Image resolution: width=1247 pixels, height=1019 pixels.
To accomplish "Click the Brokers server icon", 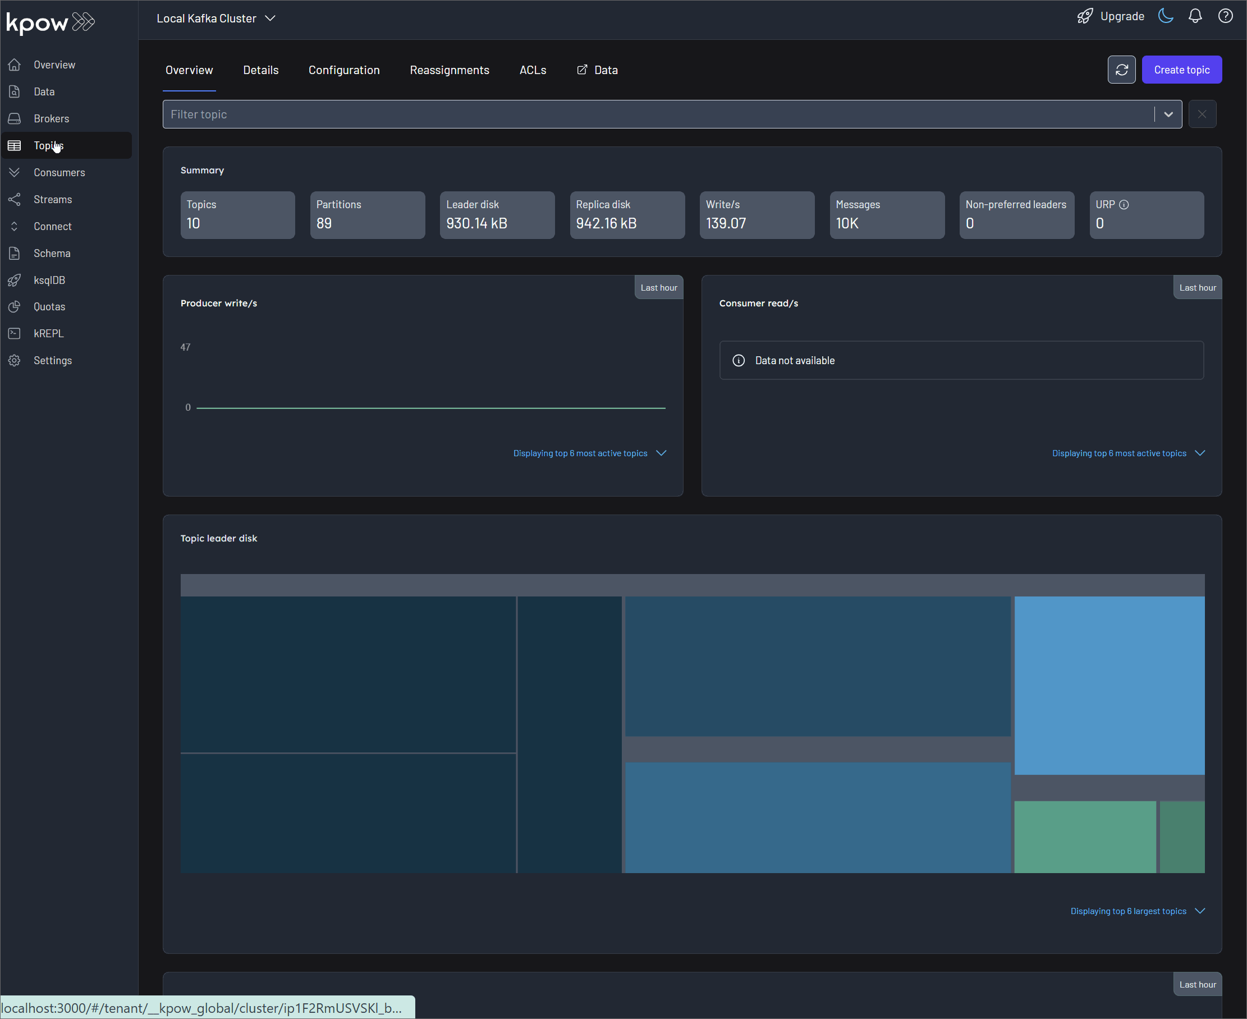I will coord(15,118).
